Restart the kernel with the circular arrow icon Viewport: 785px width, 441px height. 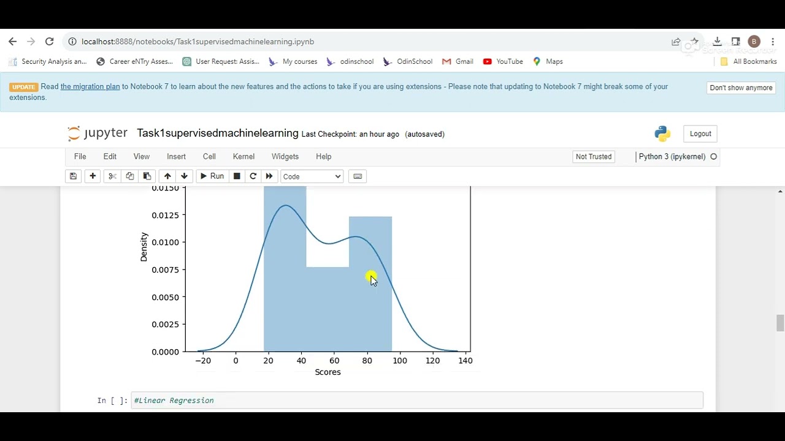(x=253, y=176)
